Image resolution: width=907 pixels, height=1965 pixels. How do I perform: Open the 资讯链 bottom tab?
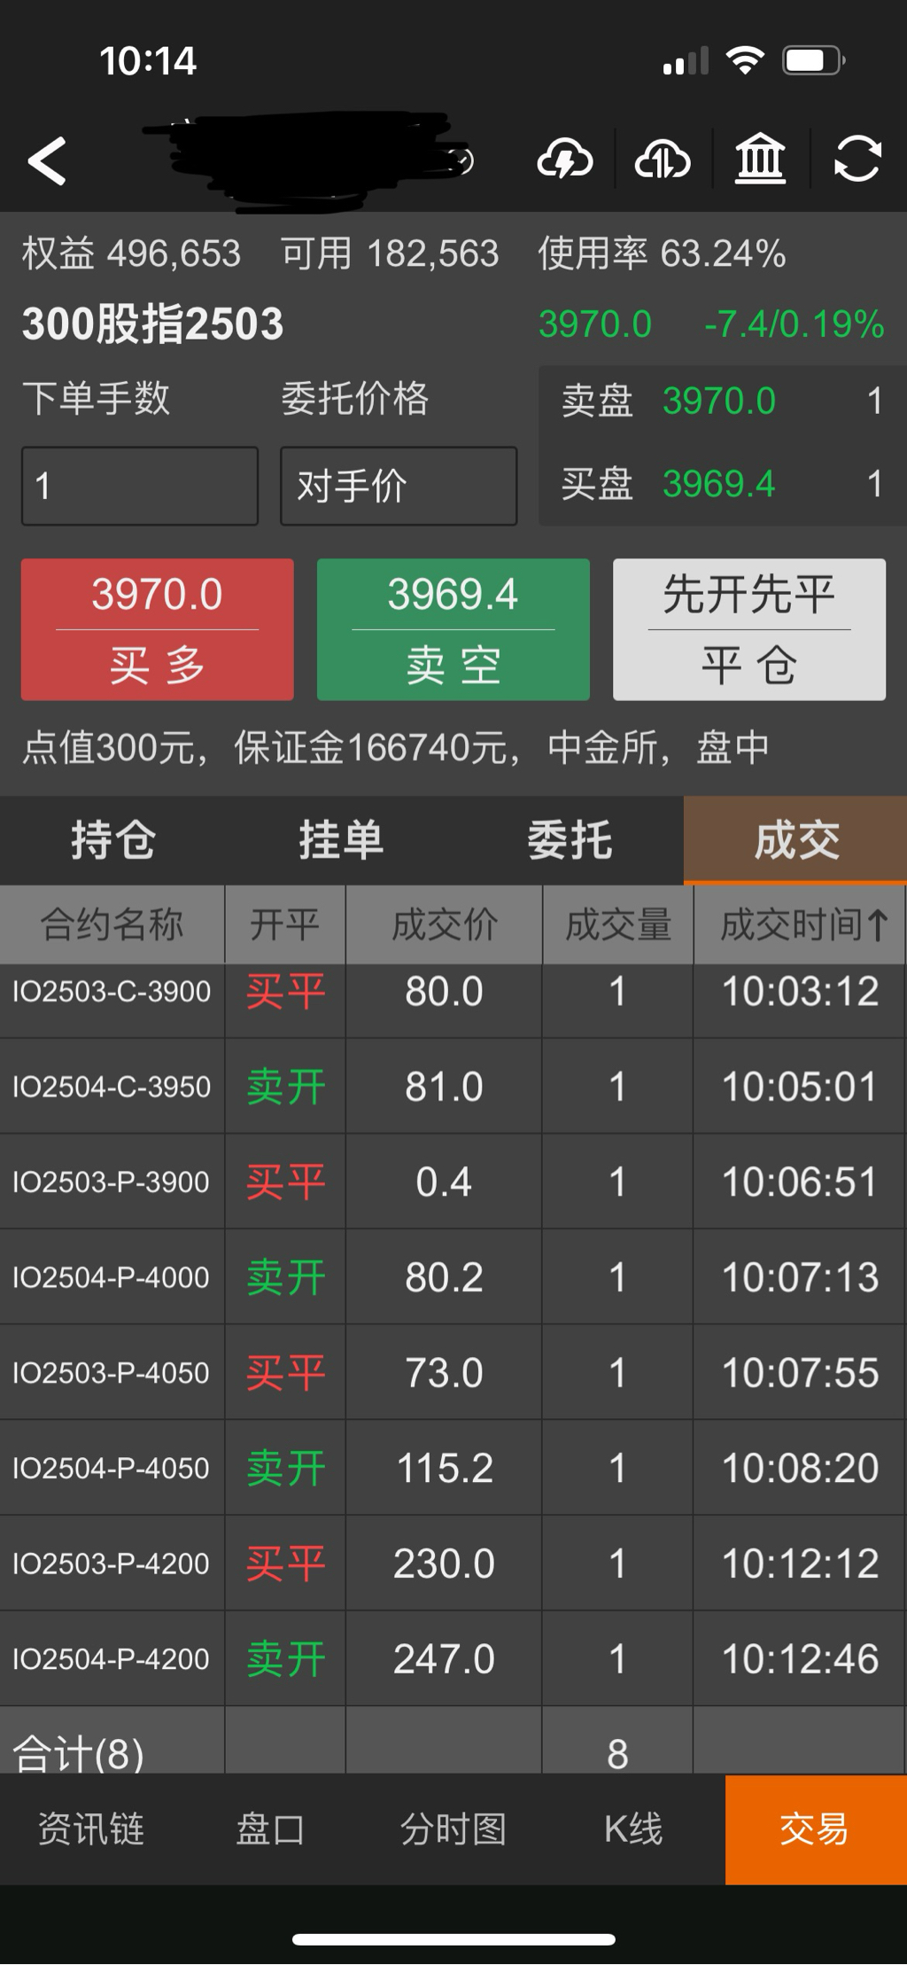[90, 1829]
